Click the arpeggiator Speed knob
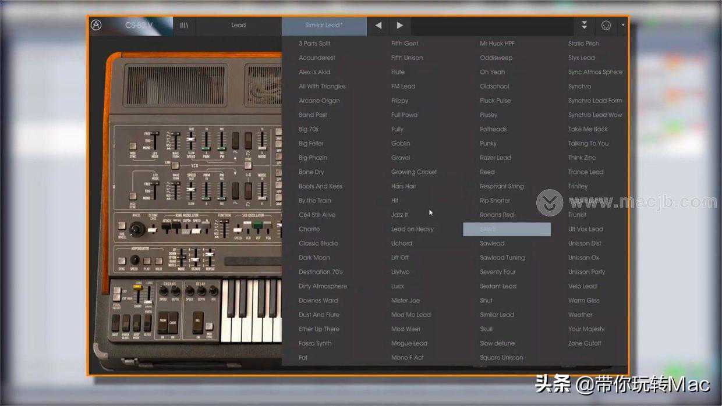The image size is (722, 406). tap(135, 260)
